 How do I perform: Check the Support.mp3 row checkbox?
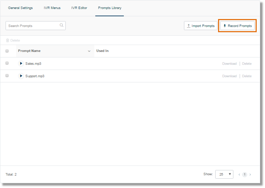(7, 76)
